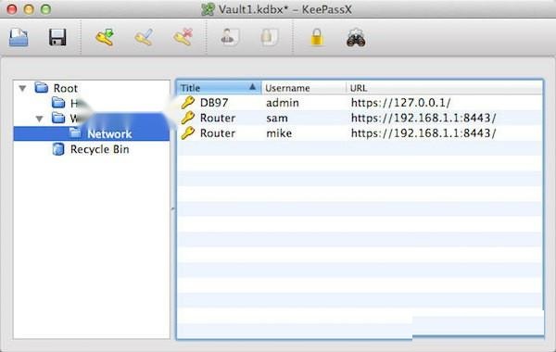Click key icon of sam's Router entry
This screenshot has width=556, height=352.
(188, 118)
